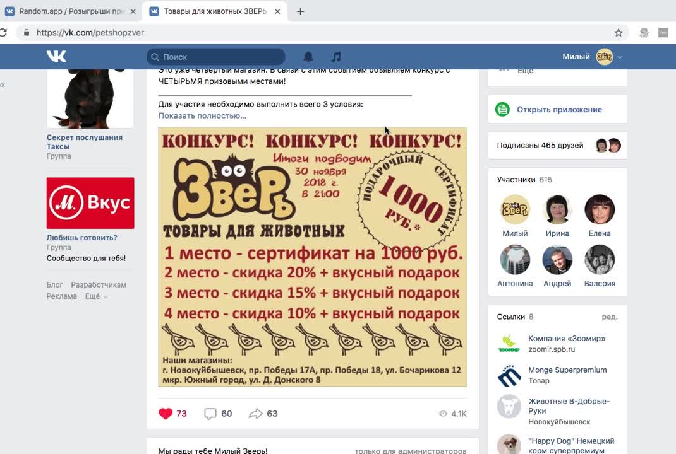Click the Разработчикам footer link
The width and height of the screenshot is (676, 454).
(99, 285)
